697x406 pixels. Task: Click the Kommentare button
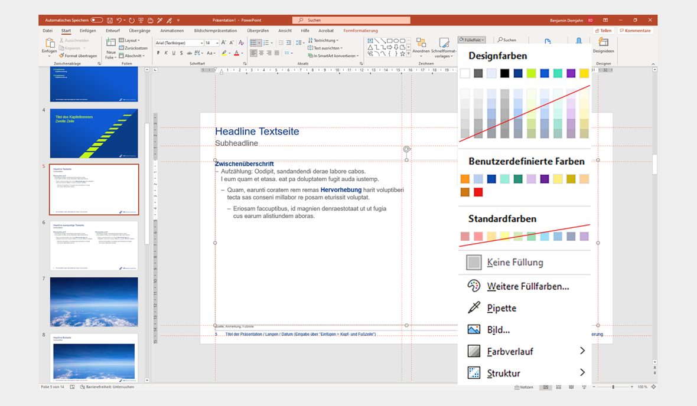(x=635, y=31)
